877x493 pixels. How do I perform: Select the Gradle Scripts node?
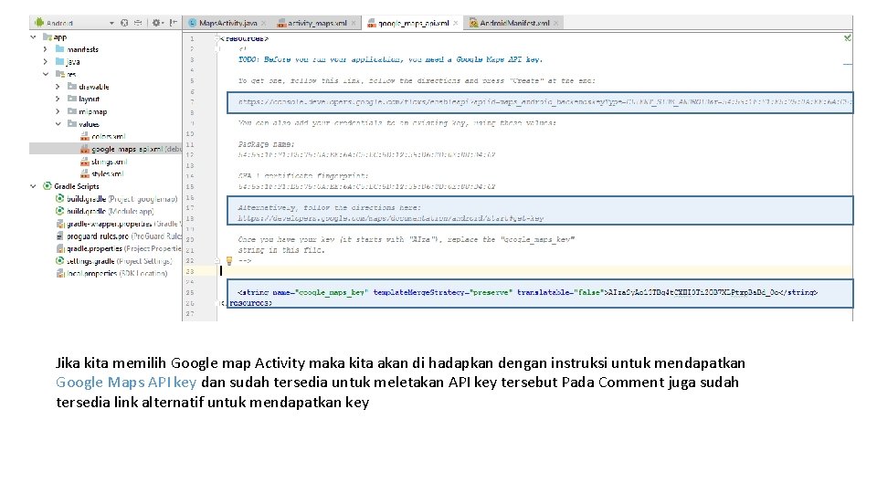pos(71,186)
